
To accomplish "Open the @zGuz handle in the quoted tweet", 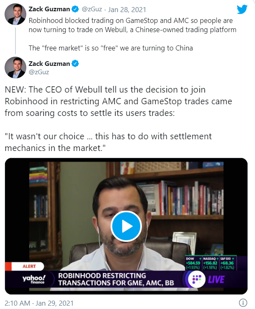I will point(92,9).
